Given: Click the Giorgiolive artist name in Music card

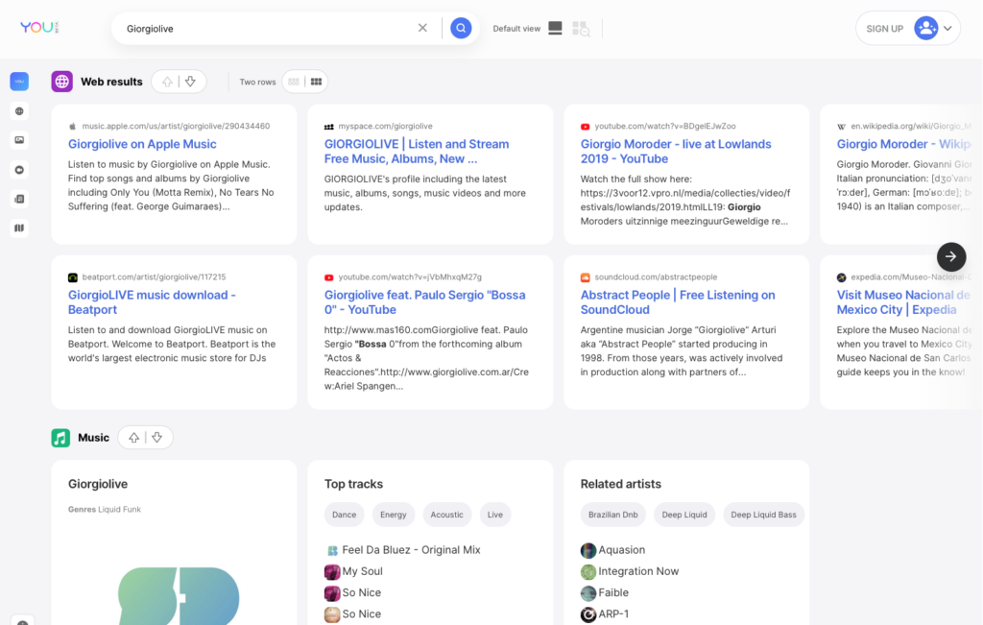Looking at the screenshot, I should (98, 484).
